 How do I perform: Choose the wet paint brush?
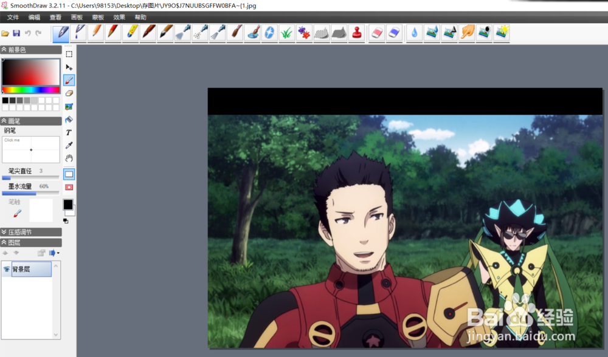point(235,33)
